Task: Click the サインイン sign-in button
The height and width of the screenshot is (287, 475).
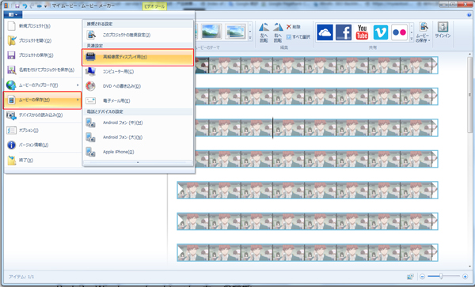Action: tap(443, 30)
